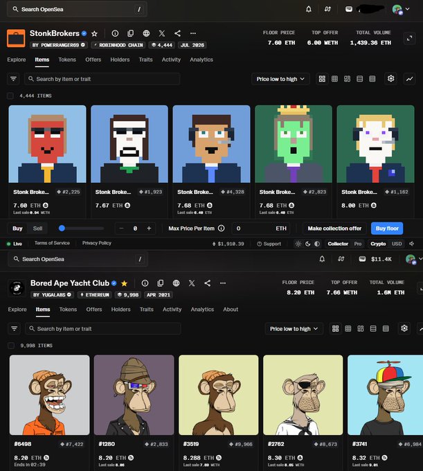Open Bored Ape Yacht Club website globe

click(x=177, y=283)
